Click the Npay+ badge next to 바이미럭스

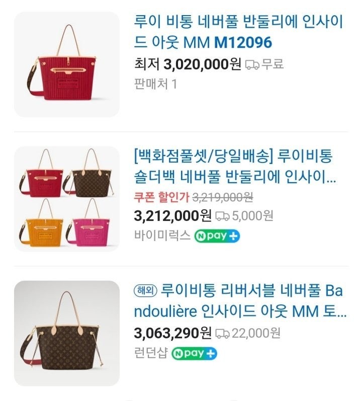[217, 236]
